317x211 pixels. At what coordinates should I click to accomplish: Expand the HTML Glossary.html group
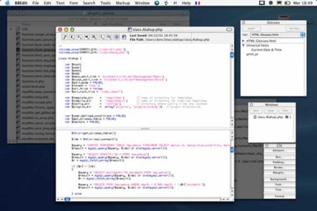point(244,41)
